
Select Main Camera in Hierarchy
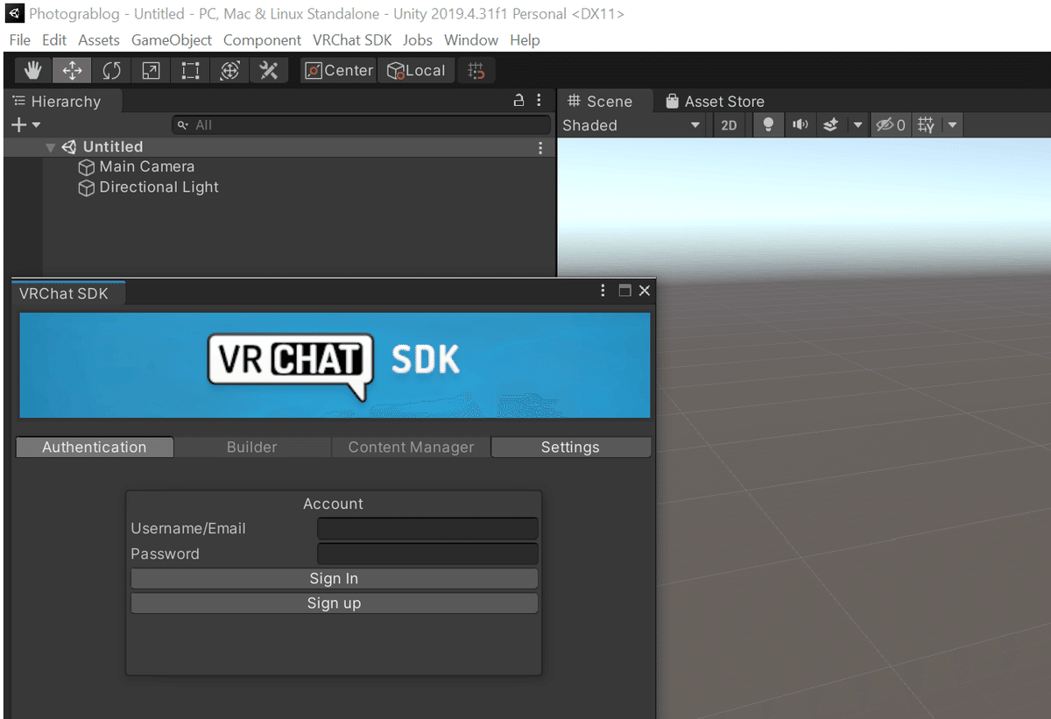click(x=147, y=166)
